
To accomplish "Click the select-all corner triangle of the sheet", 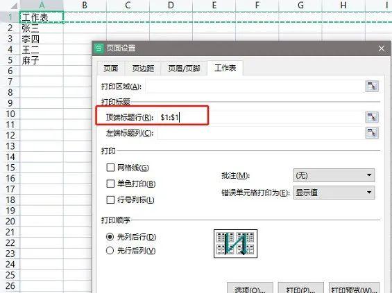I will click(x=14, y=6).
